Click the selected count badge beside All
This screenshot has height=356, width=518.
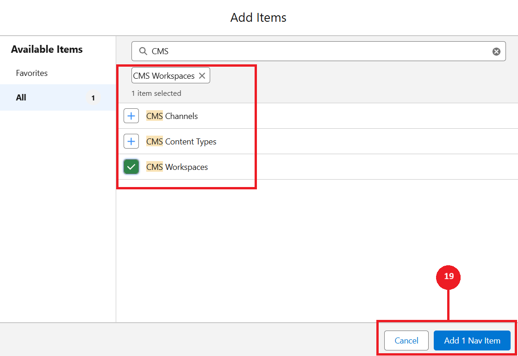[x=93, y=98]
